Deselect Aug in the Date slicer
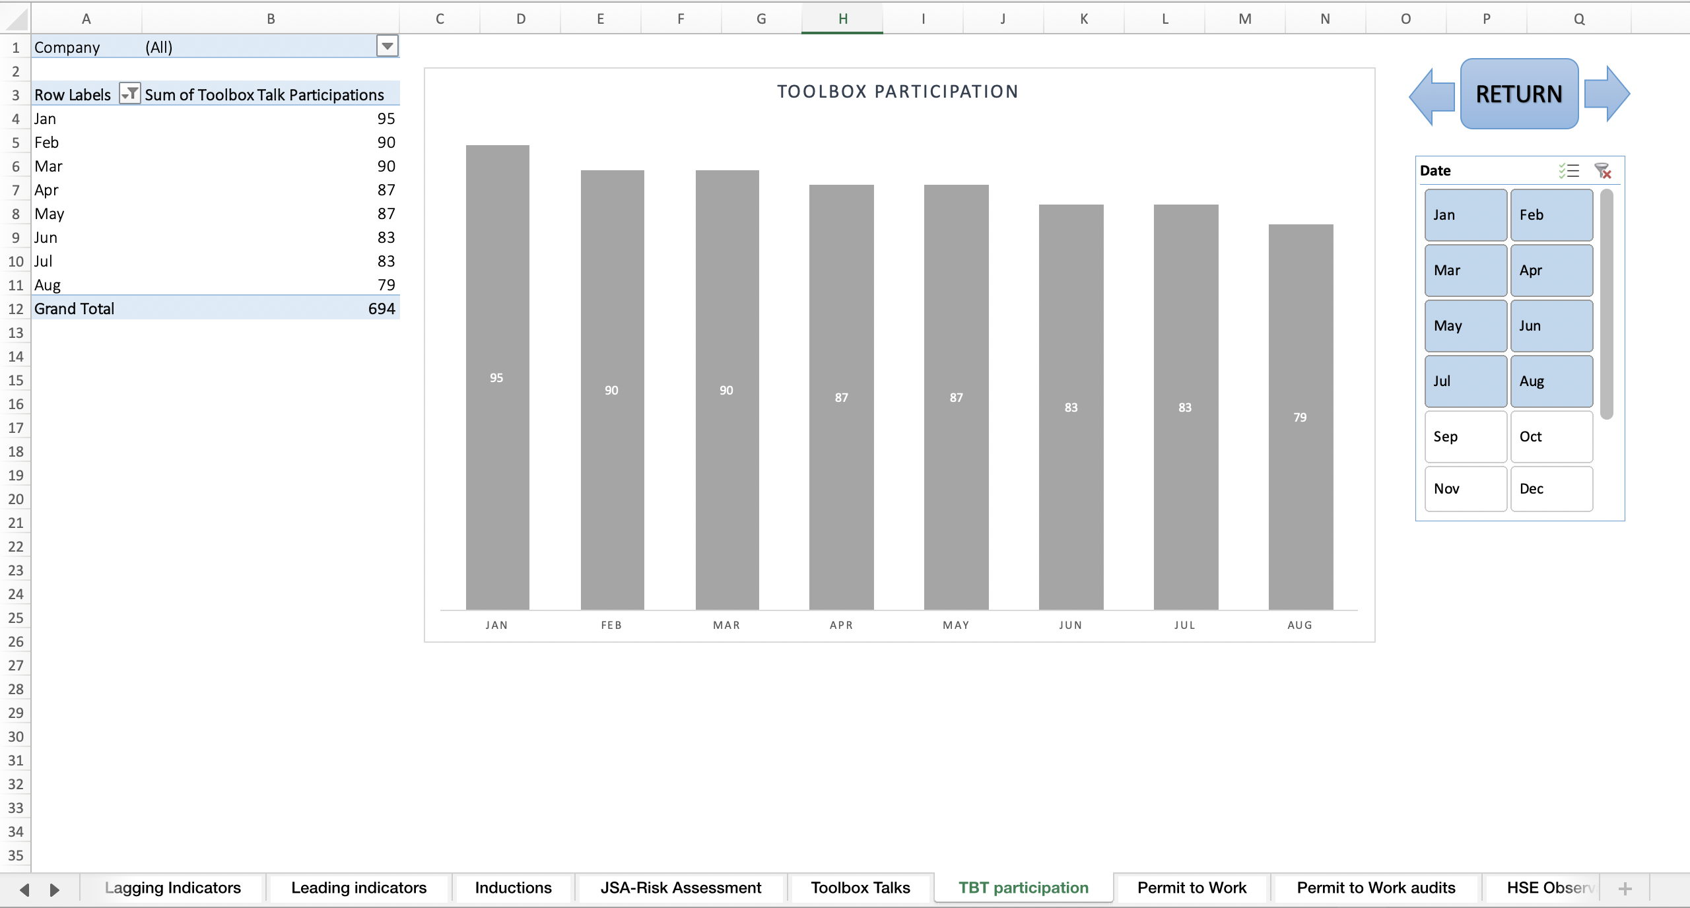Image resolution: width=1690 pixels, height=908 pixels. 1550,381
